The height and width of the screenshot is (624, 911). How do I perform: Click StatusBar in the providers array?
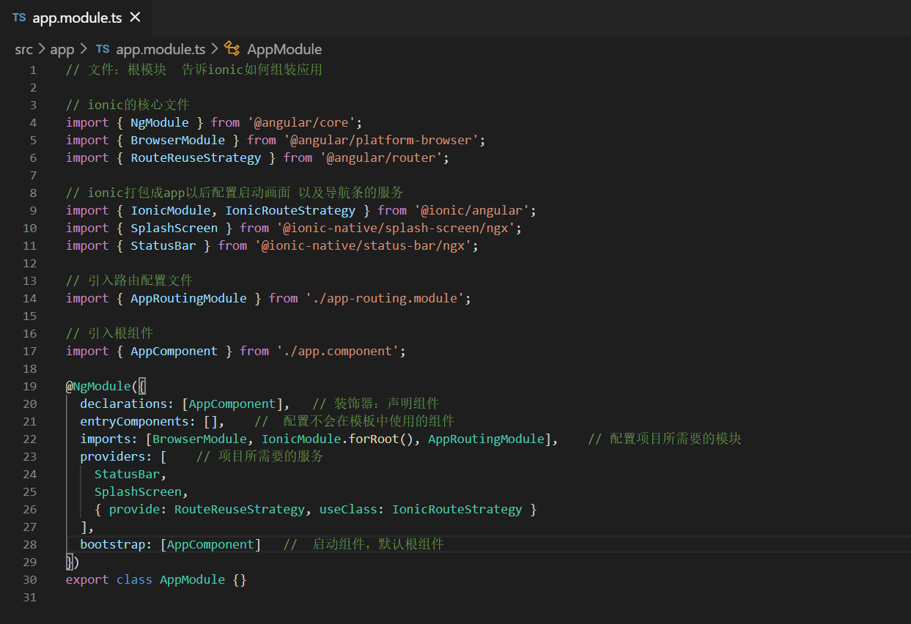pos(128,474)
